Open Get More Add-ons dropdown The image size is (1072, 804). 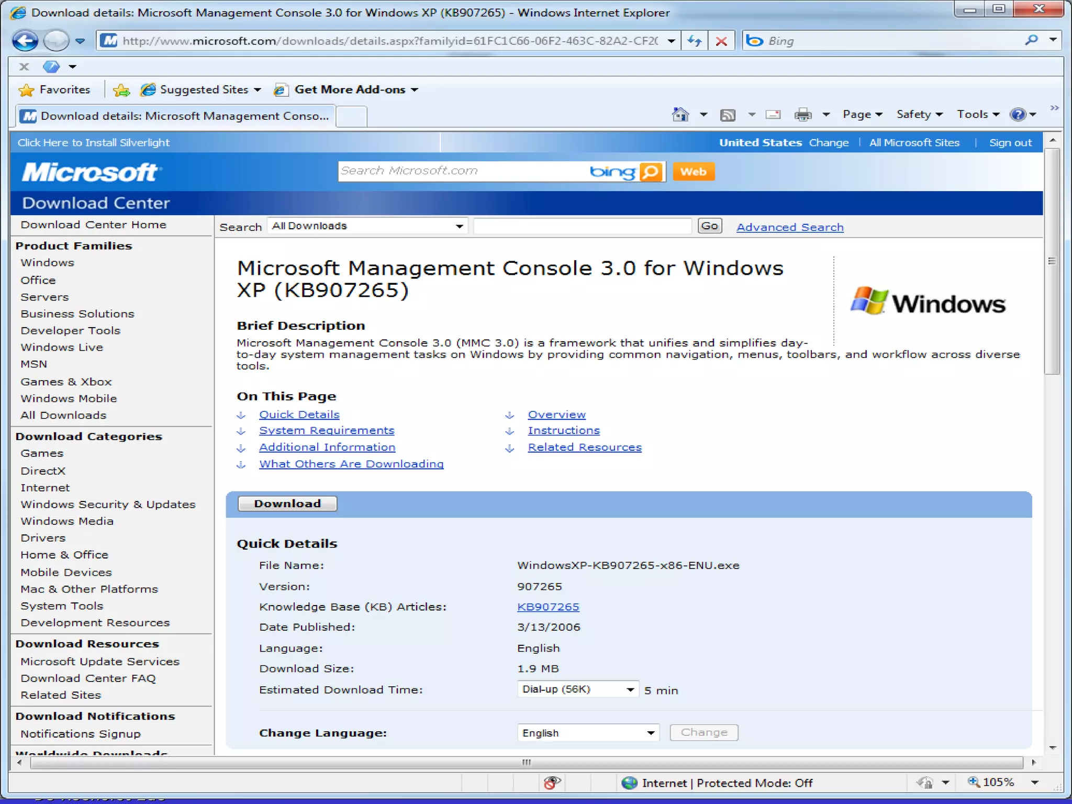(347, 90)
